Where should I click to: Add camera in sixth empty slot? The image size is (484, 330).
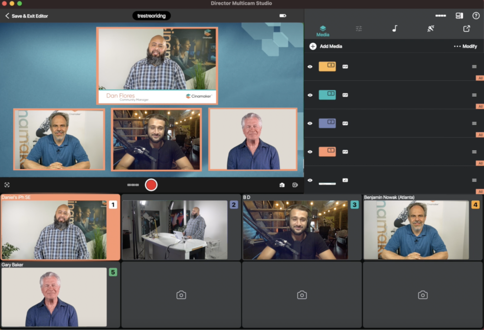coord(181,295)
